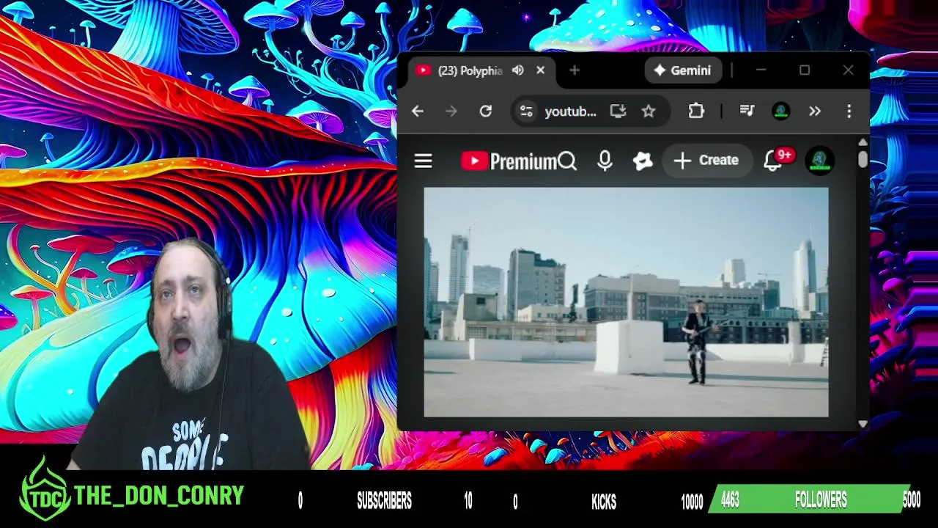Minimize the browser window

pos(761,70)
